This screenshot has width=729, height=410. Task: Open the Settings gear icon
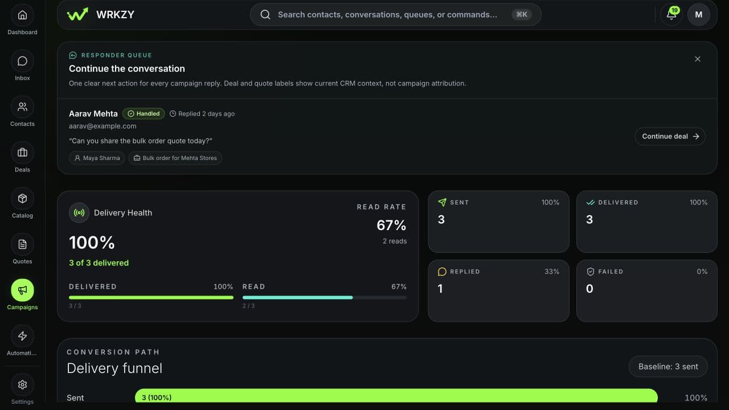[22, 384]
